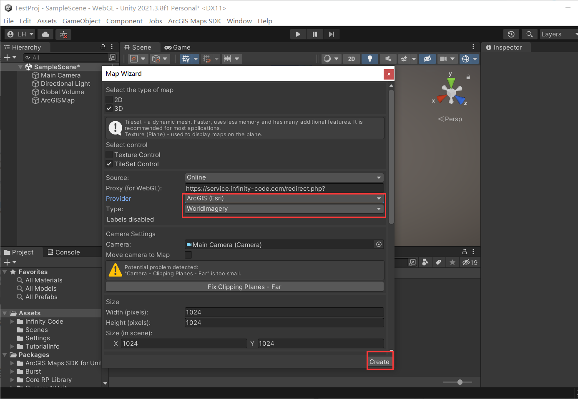Uncheck the 3D map type checkbox

point(109,108)
